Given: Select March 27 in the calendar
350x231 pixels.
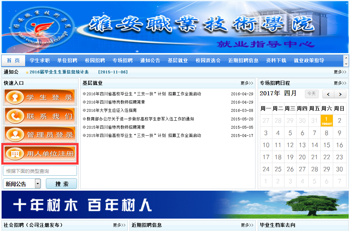Looking at the screenshot, I should click(x=266, y=121).
